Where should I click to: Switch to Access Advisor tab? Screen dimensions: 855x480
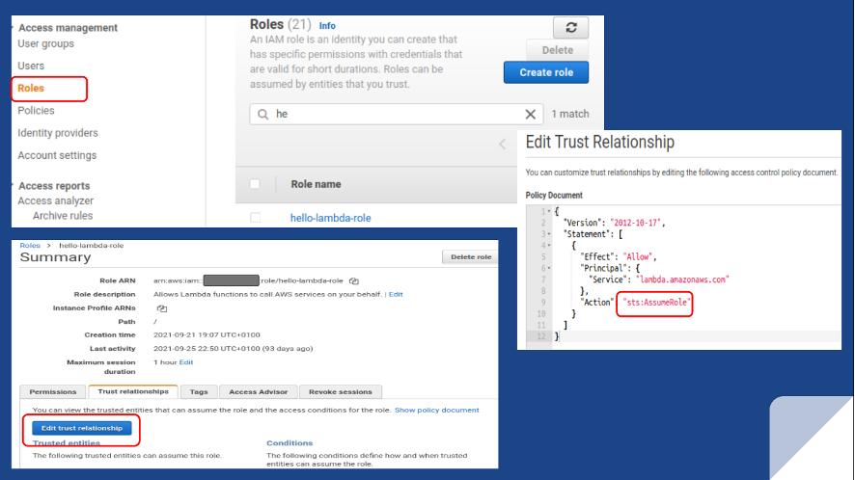pyautogui.click(x=258, y=391)
